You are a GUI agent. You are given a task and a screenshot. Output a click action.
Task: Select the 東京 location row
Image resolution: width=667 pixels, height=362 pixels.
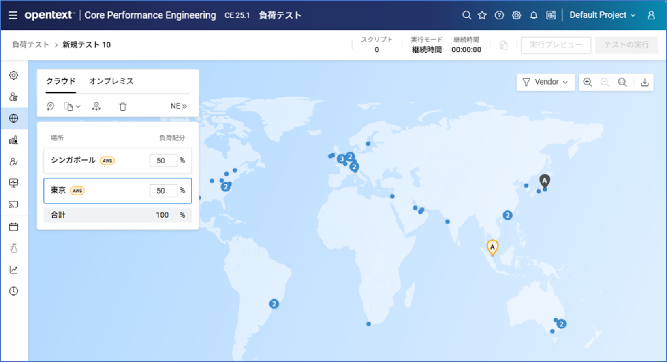pyautogui.click(x=97, y=191)
